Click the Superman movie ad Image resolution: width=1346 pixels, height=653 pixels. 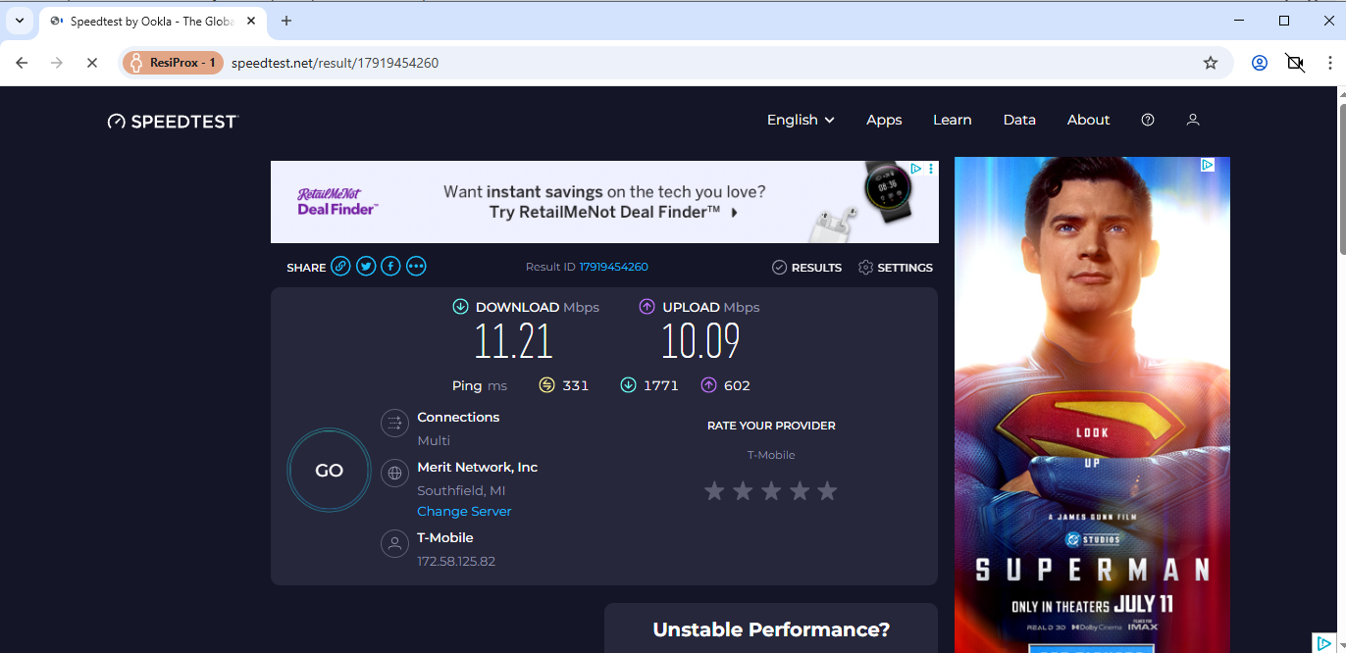click(x=1092, y=405)
